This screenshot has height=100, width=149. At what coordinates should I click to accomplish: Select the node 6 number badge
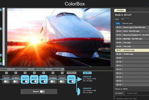coord(53,73)
